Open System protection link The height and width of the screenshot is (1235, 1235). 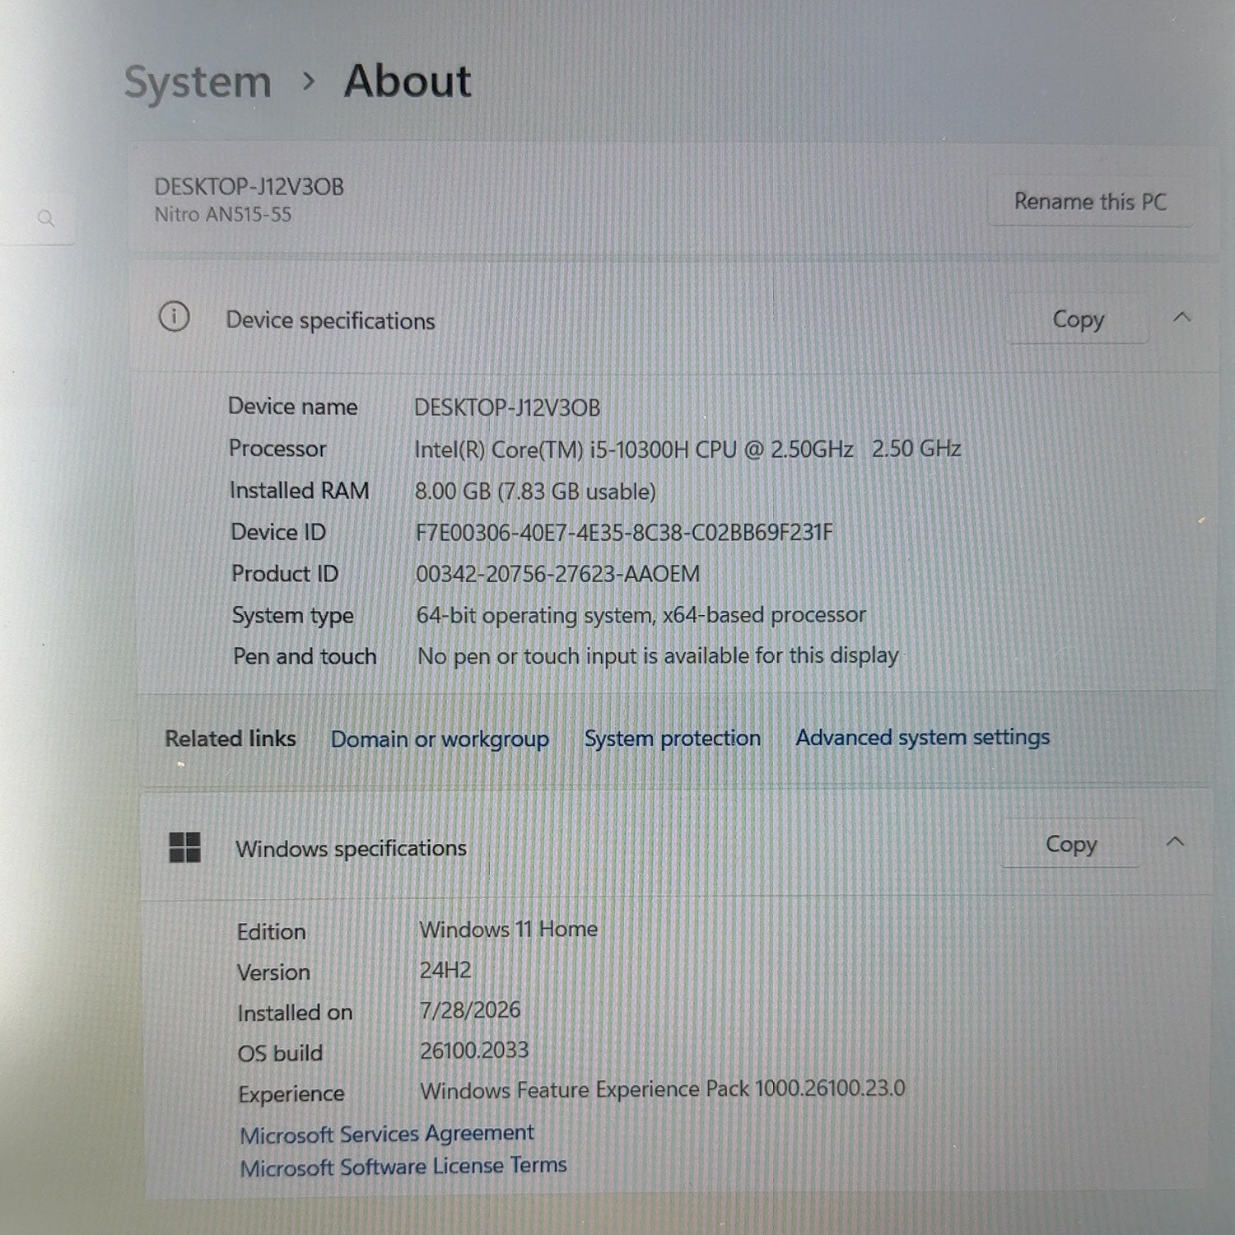(x=672, y=739)
